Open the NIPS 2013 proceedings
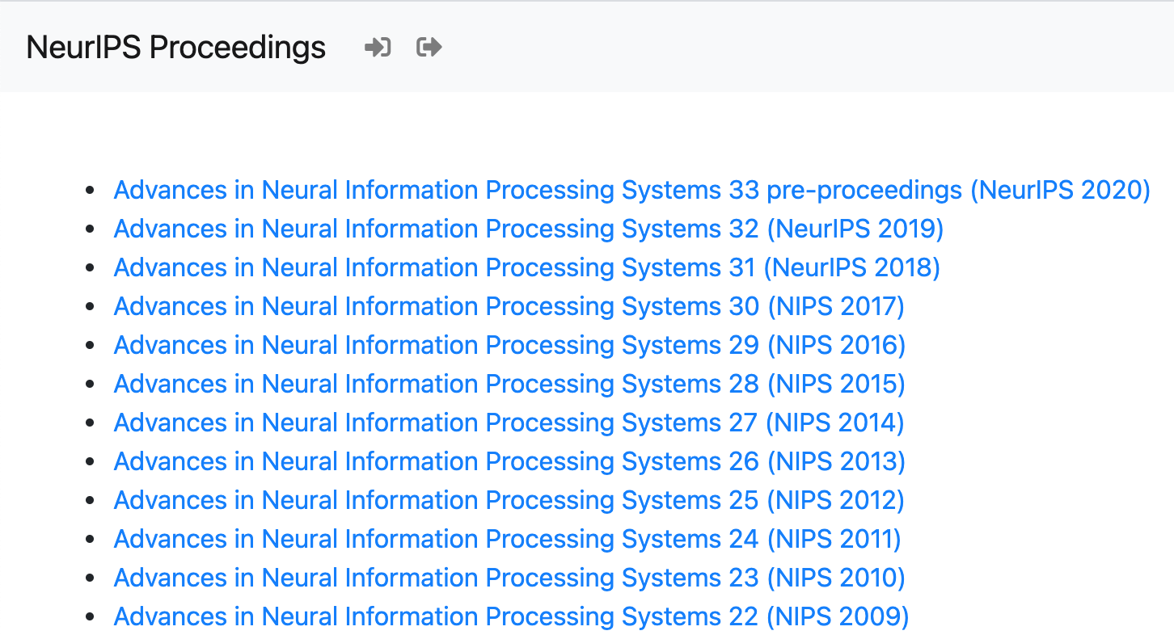The image size is (1174, 635). click(509, 461)
